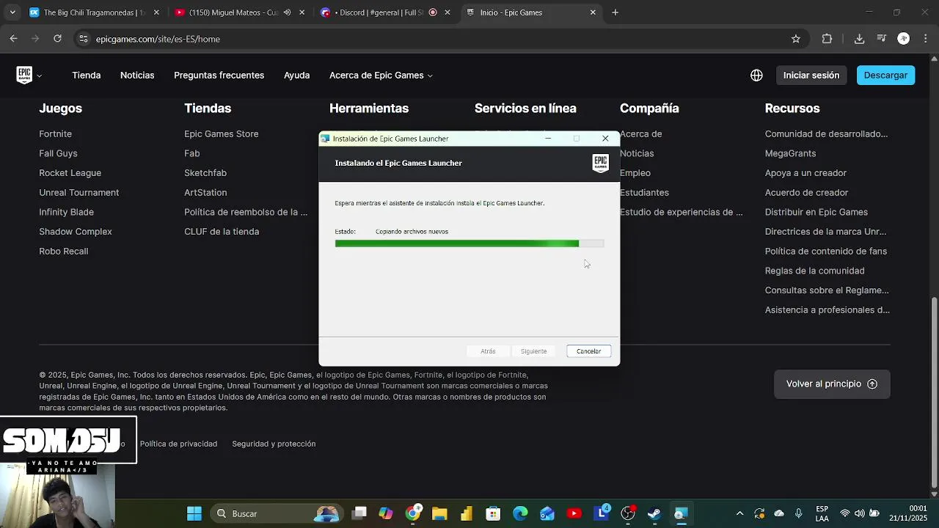Open the Rocket League footer link
Viewport: 939px width, 528px height.
coord(70,173)
